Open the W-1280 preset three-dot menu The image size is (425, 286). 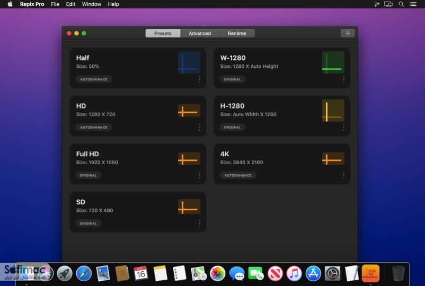(344, 79)
